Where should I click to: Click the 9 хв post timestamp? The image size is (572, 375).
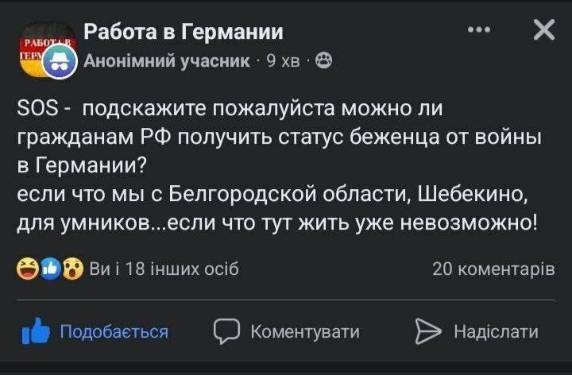[x=284, y=60]
